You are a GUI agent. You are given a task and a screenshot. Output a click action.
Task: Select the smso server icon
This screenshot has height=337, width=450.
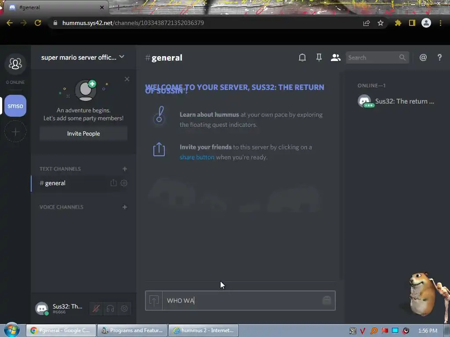point(15,106)
